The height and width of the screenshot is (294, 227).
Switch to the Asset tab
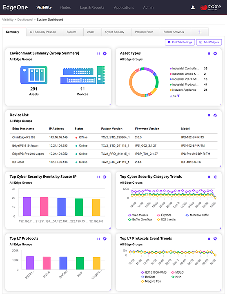(x=92, y=32)
